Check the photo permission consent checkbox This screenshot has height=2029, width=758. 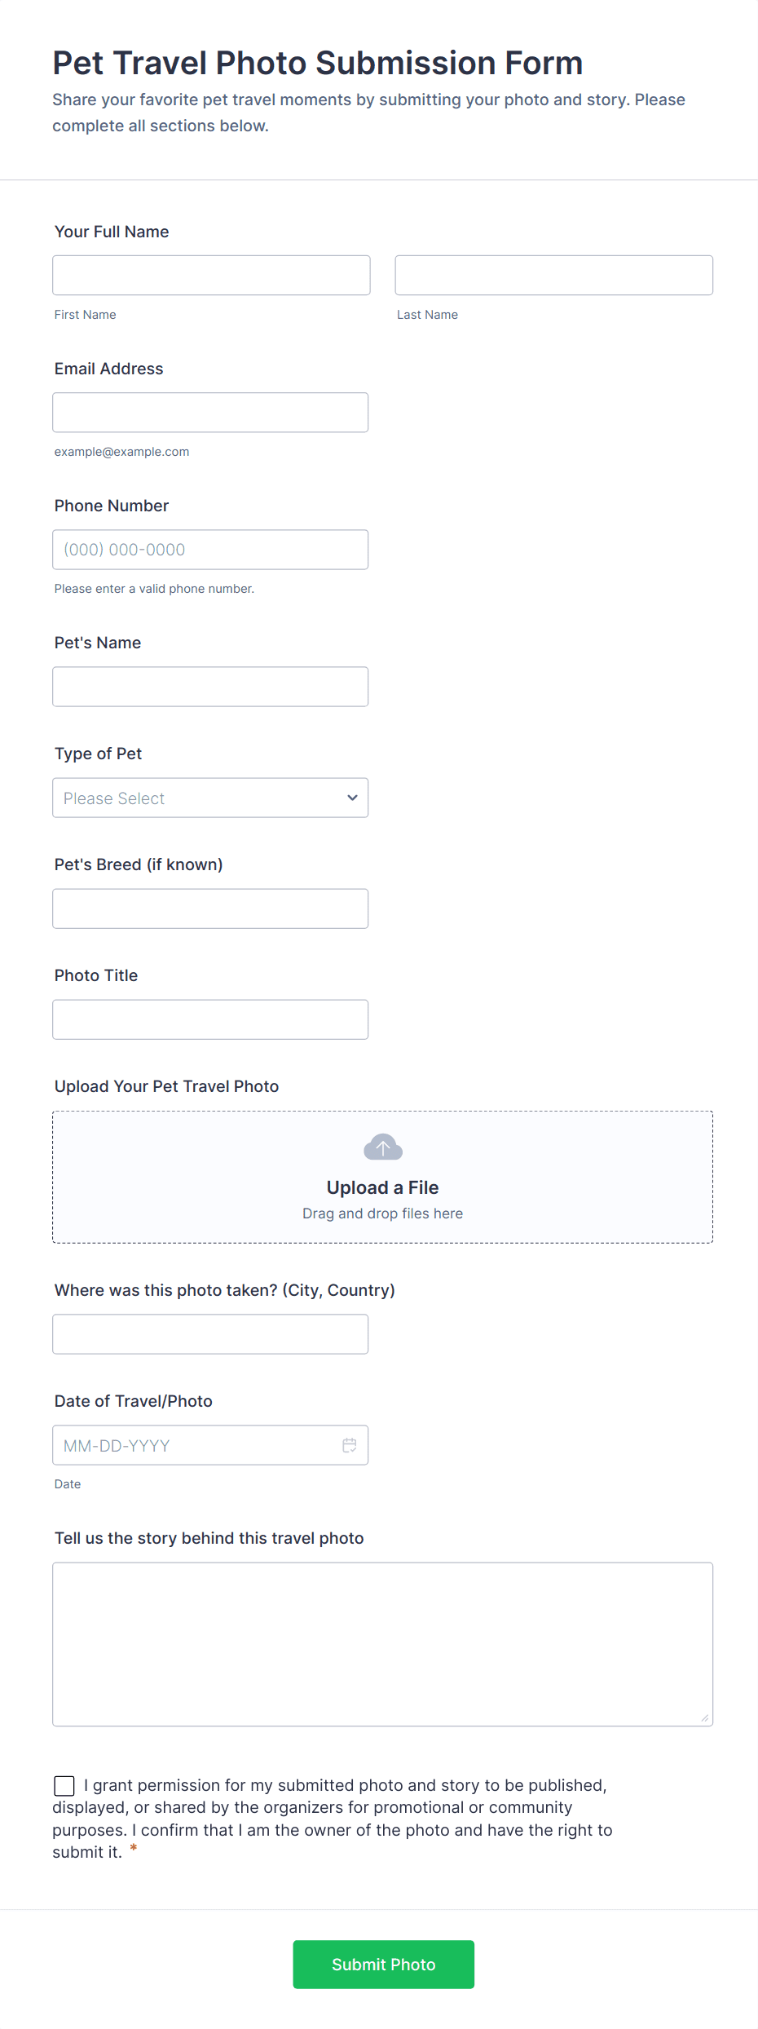click(64, 1786)
